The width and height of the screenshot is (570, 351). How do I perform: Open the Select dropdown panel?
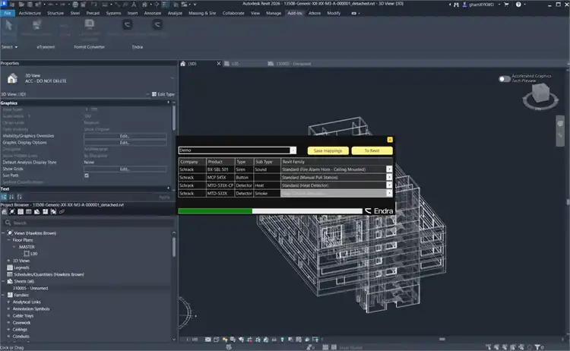pos(9,47)
